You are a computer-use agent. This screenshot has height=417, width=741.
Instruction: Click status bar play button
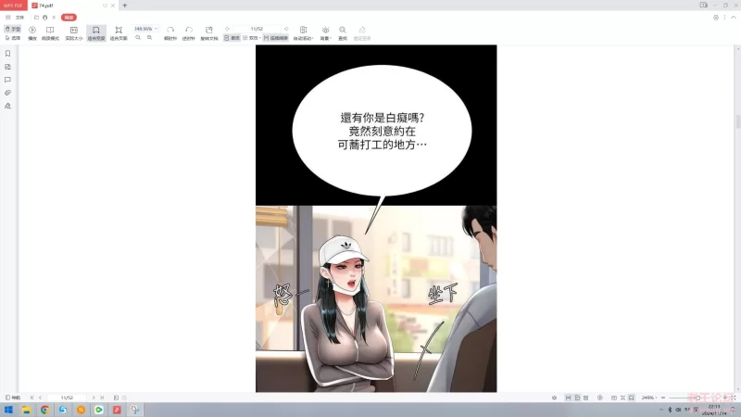coord(600,398)
